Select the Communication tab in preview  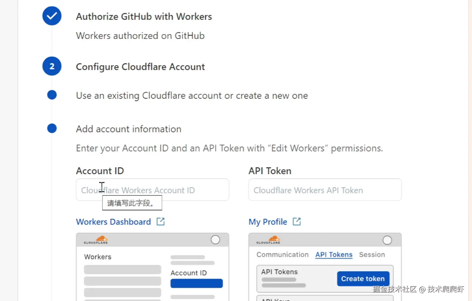(282, 255)
